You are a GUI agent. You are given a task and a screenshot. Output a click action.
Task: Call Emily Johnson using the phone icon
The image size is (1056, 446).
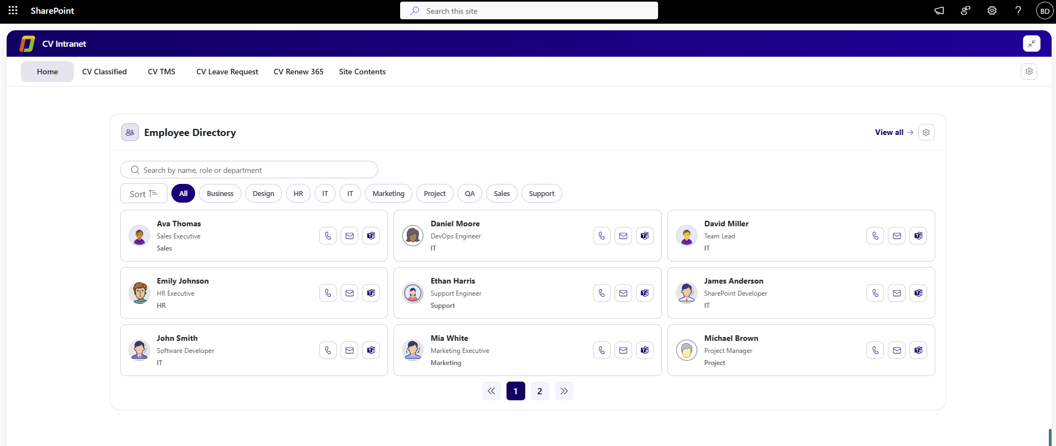[x=328, y=293]
